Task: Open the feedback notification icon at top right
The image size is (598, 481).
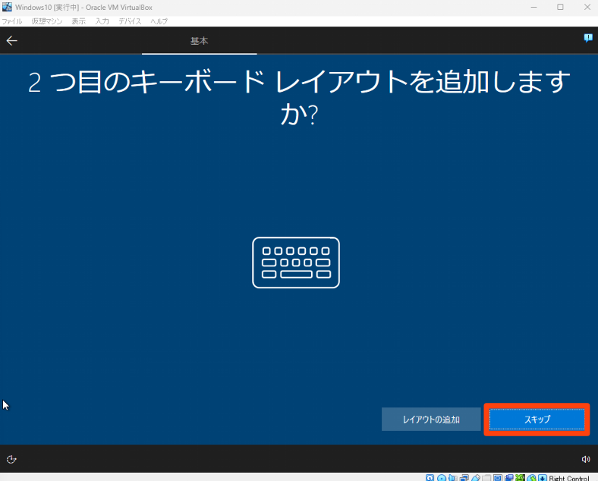Action: [x=587, y=38]
